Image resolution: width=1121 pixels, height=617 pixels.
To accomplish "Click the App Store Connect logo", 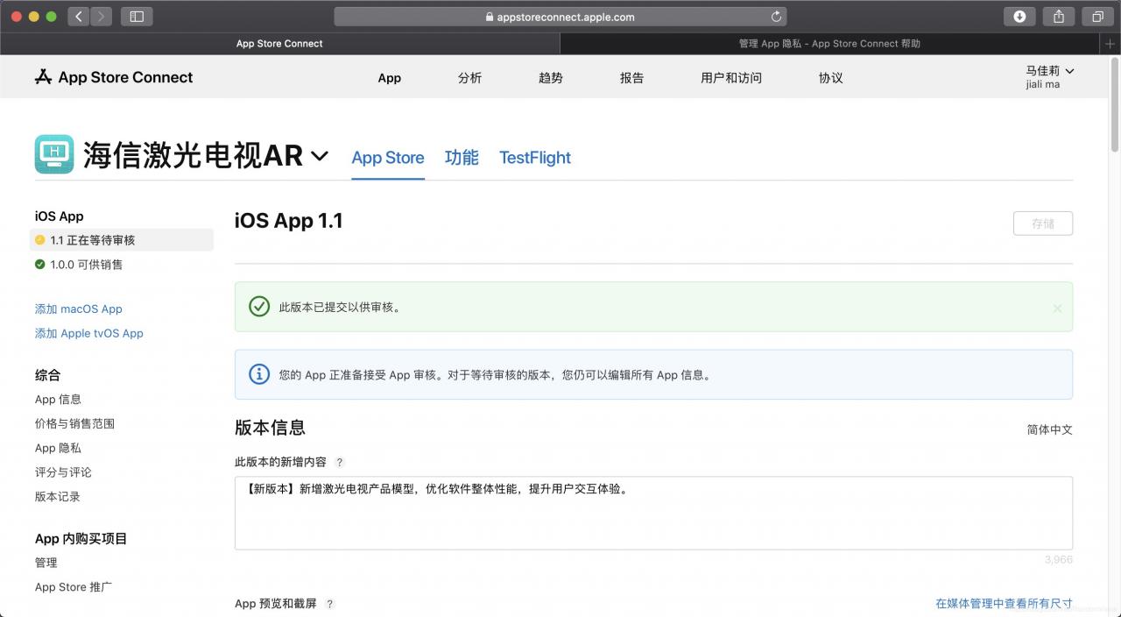I will pos(114,77).
